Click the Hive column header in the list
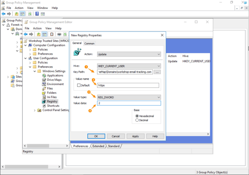This screenshot has width=249, height=175. 185,56
